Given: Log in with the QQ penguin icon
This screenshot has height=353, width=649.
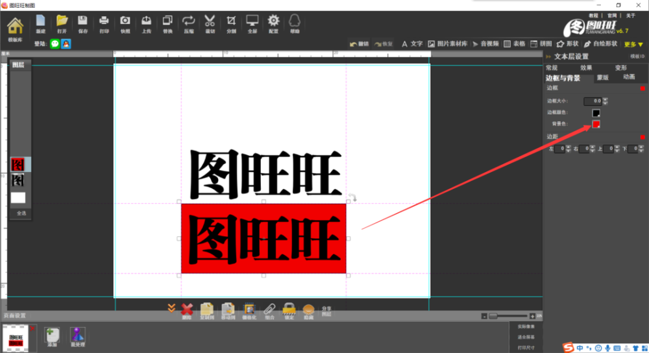Looking at the screenshot, I should (x=66, y=44).
